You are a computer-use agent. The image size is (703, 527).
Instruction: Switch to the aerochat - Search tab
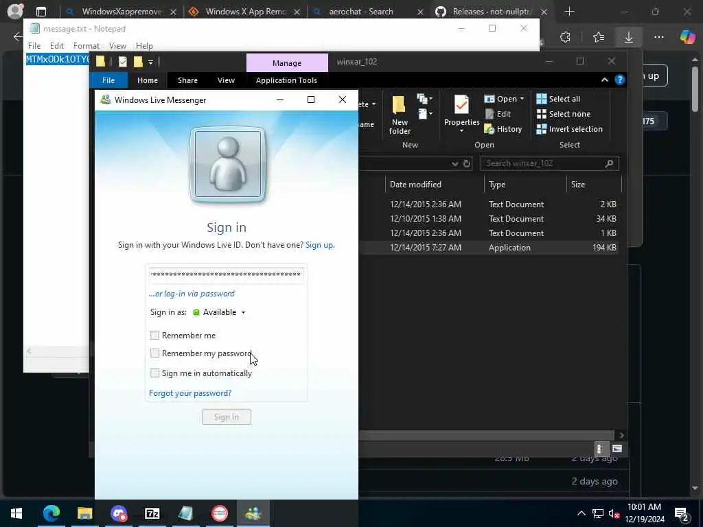point(368,12)
